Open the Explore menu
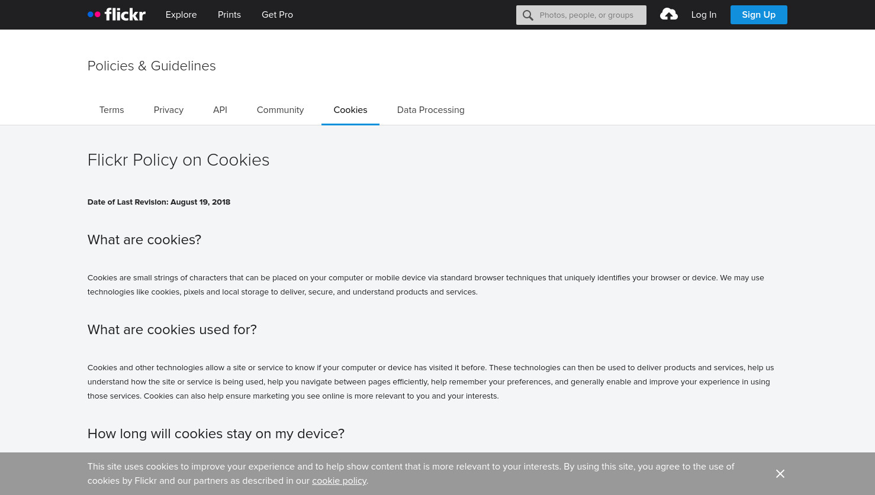This screenshot has height=495, width=875. pos(181,15)
